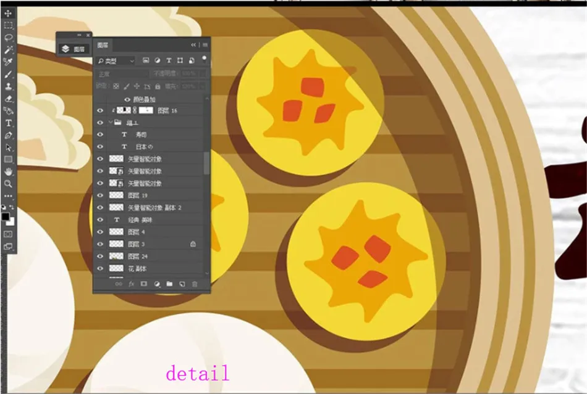Toggle the layer filtering switch
Screen dimensions: 587x394
click(204, 59)
